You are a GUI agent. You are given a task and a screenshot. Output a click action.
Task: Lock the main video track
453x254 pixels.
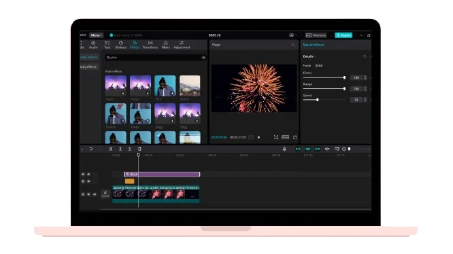[x=83, y=194]
